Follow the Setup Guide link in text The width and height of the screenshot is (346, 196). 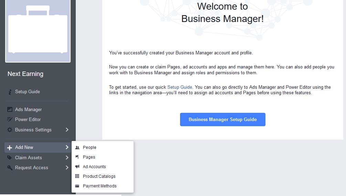click(x=180, y=87)
